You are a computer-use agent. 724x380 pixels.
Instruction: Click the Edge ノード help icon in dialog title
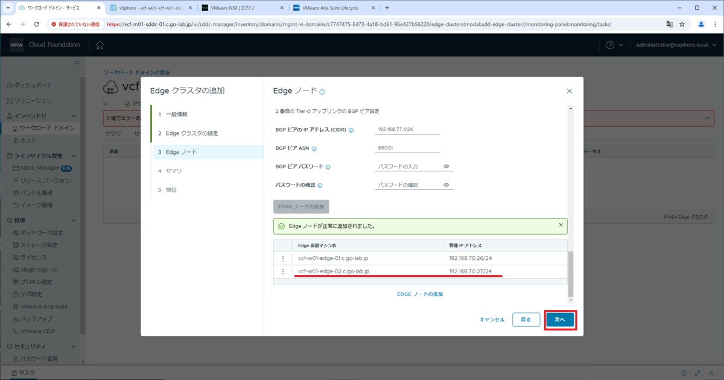click(x=322, y=92)
